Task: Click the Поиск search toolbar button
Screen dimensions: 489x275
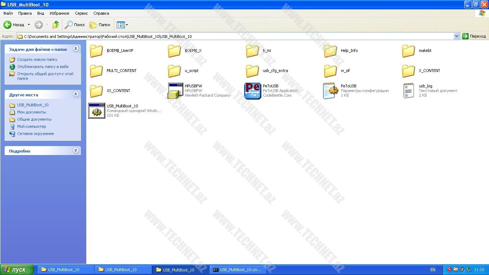Action: pos(75,25)
